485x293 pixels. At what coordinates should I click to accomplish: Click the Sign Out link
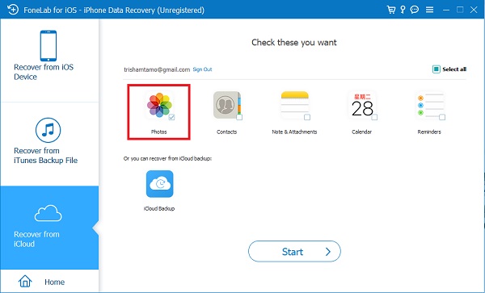(202, 69)
